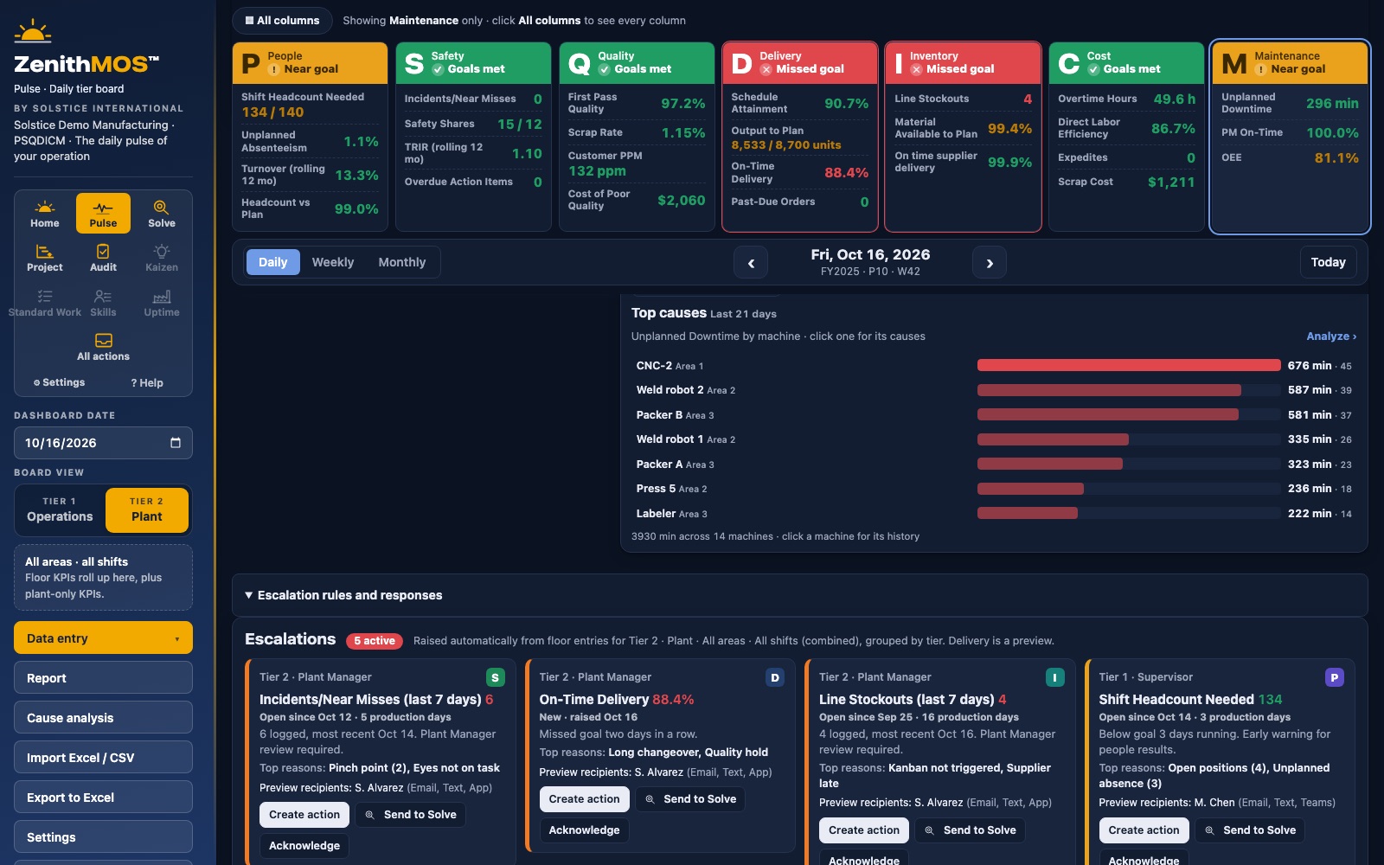Click the CNC-2 downtime bar
The image size is (1384, 865).
(1129, 366)
